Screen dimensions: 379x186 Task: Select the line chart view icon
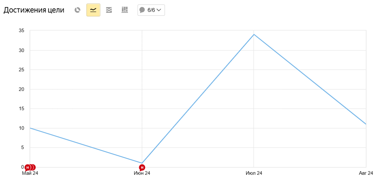click(93, 10)
